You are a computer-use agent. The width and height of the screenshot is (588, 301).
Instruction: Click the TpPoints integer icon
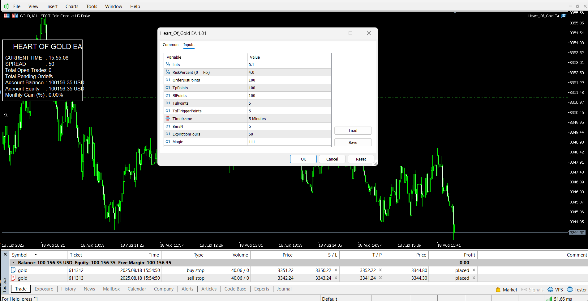(168, 88)
